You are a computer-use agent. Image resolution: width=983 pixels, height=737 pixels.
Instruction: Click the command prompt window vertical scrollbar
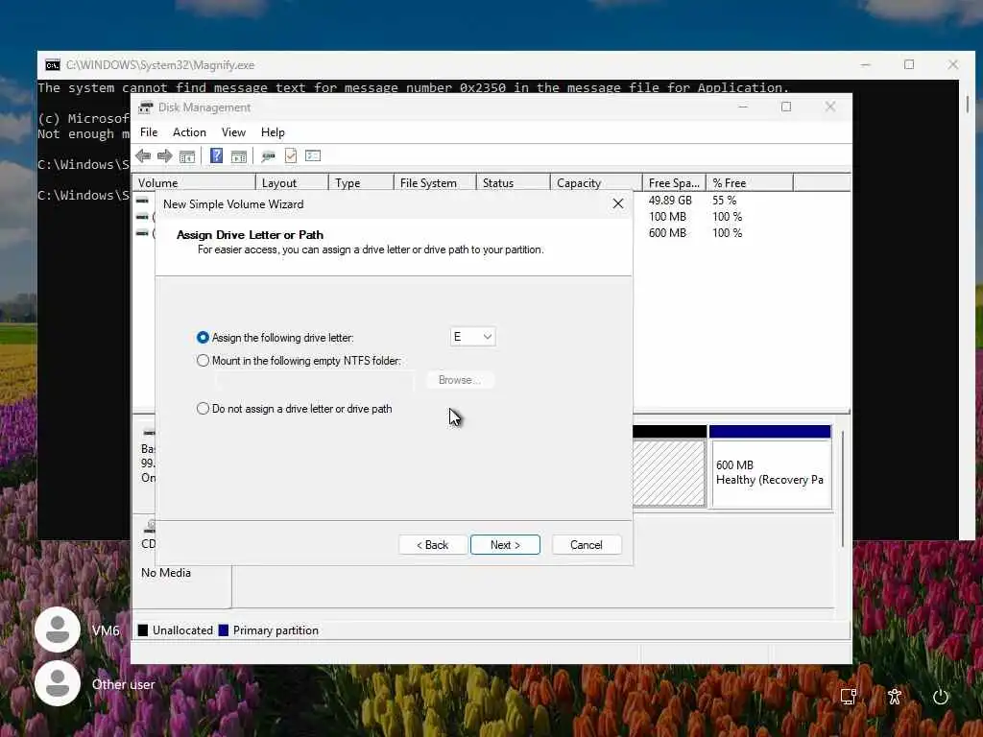(x=968, y=104)
